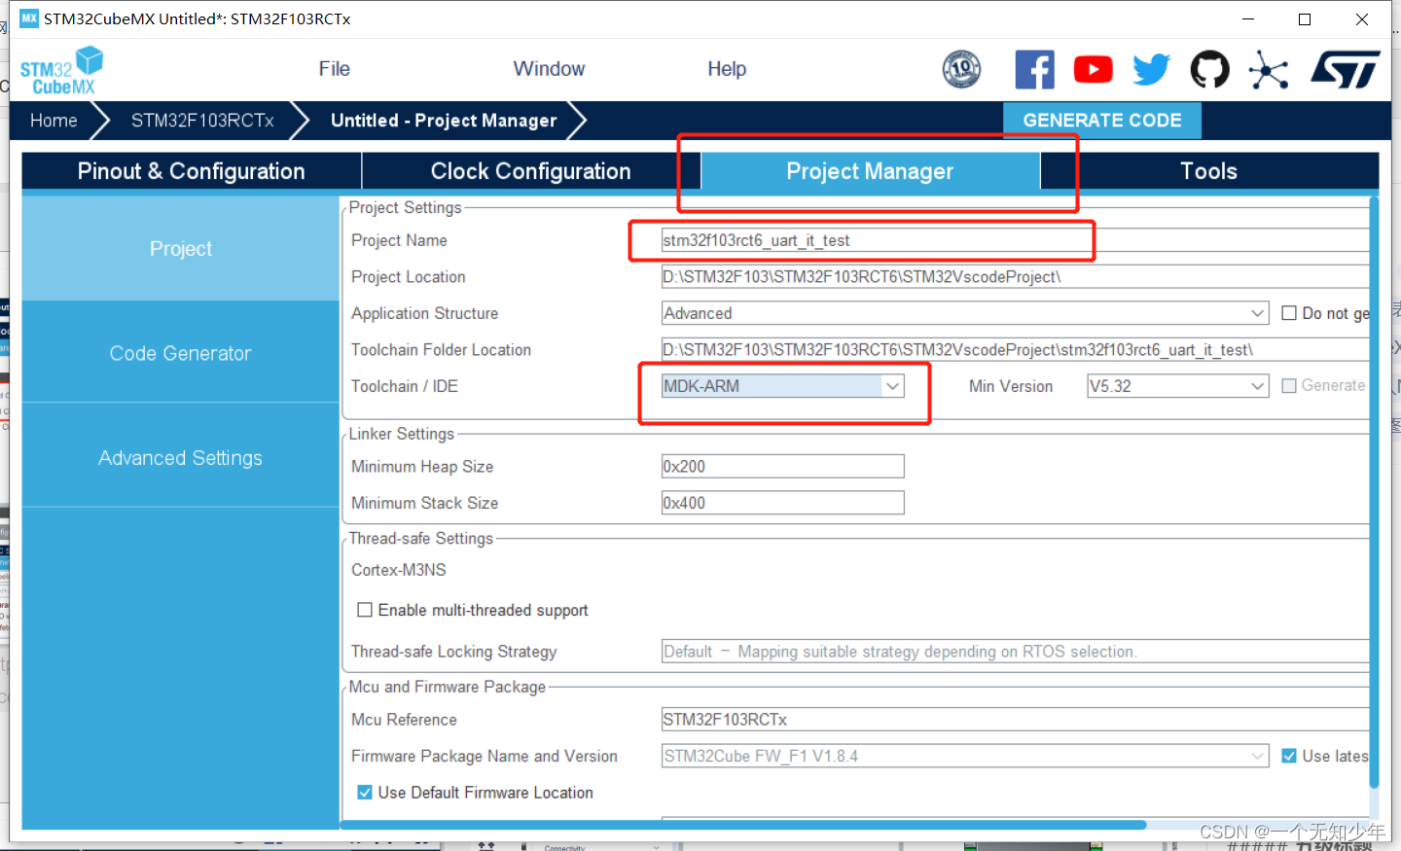Click the GENERATE CODE button
Viewport: 1401px width, 851px height.
[1102, 121]
